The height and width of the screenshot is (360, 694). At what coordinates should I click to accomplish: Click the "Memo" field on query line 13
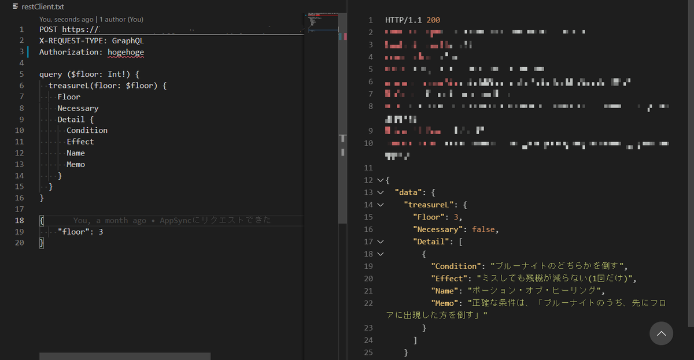(x=76, y=164)
